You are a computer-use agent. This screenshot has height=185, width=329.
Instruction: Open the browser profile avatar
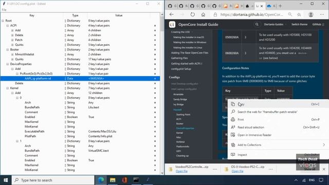tap(310, 14)
